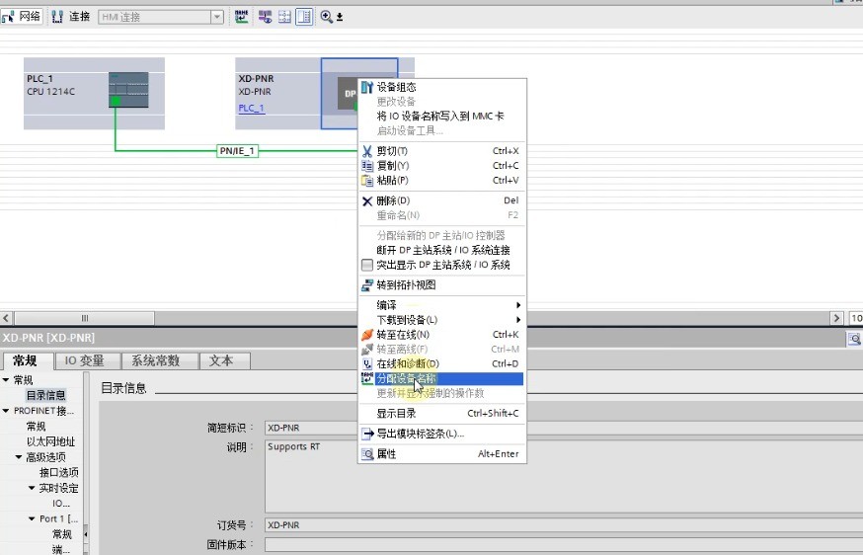Click the 固件版本 input field
The width and height of the screenshot is (863, 555).
(564, 544)
